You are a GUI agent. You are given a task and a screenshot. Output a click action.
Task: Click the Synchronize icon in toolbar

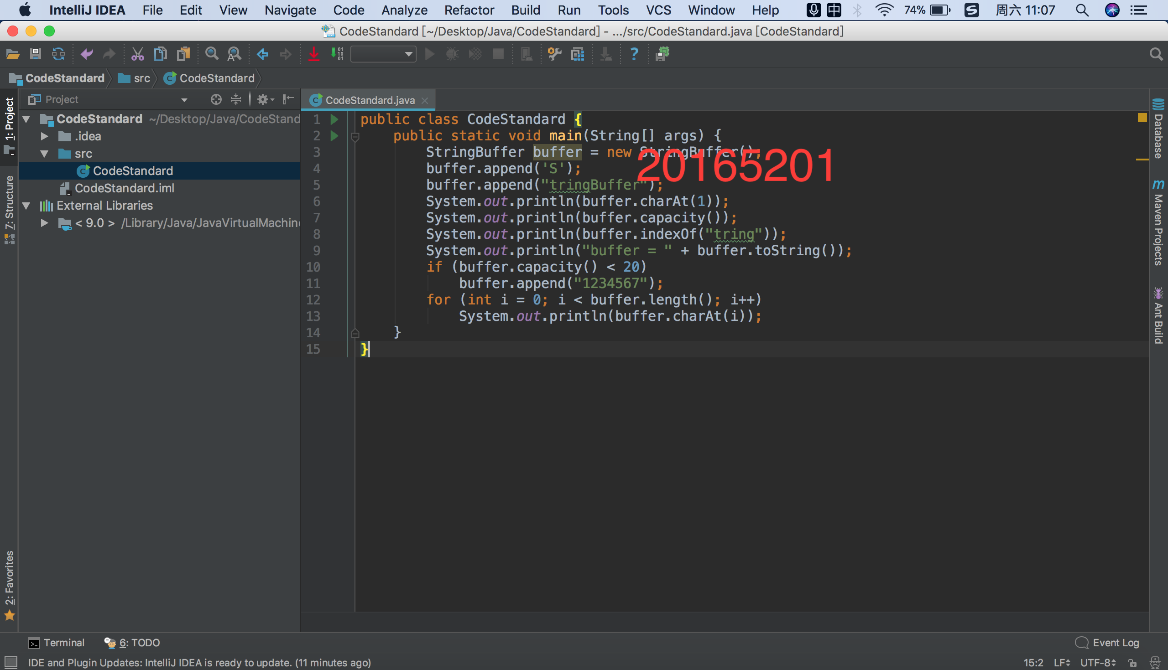click(58, 54)
